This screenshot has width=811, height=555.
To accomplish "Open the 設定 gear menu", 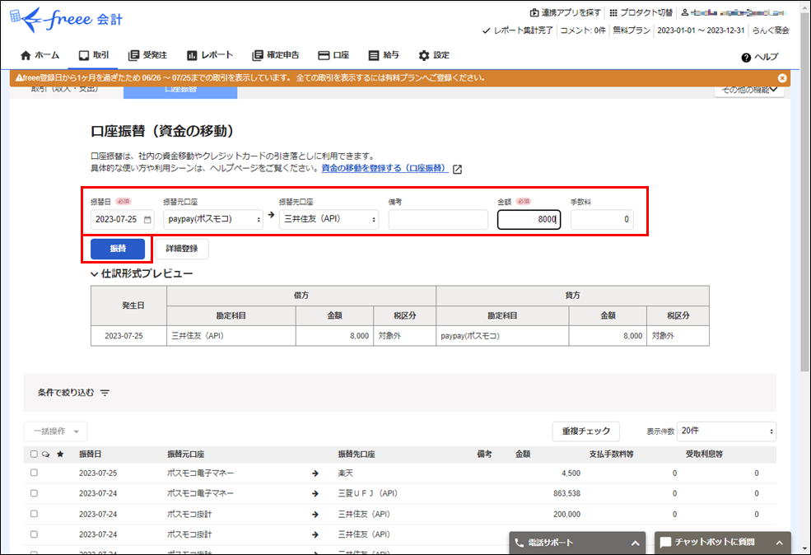I will [434, 55].
